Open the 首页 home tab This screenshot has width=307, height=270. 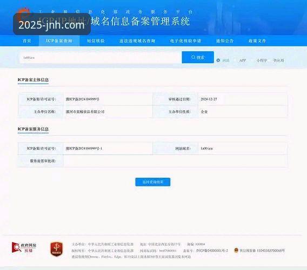pyautogui.click(x=27, y=41)
